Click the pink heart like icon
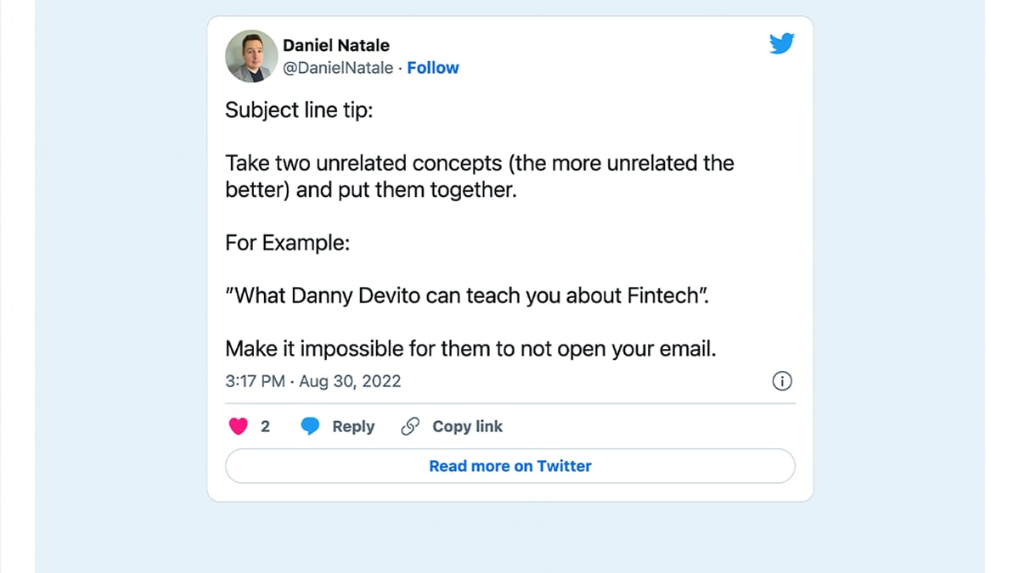Viewport: 1019px width, 573px height. (x=239, y=426)
